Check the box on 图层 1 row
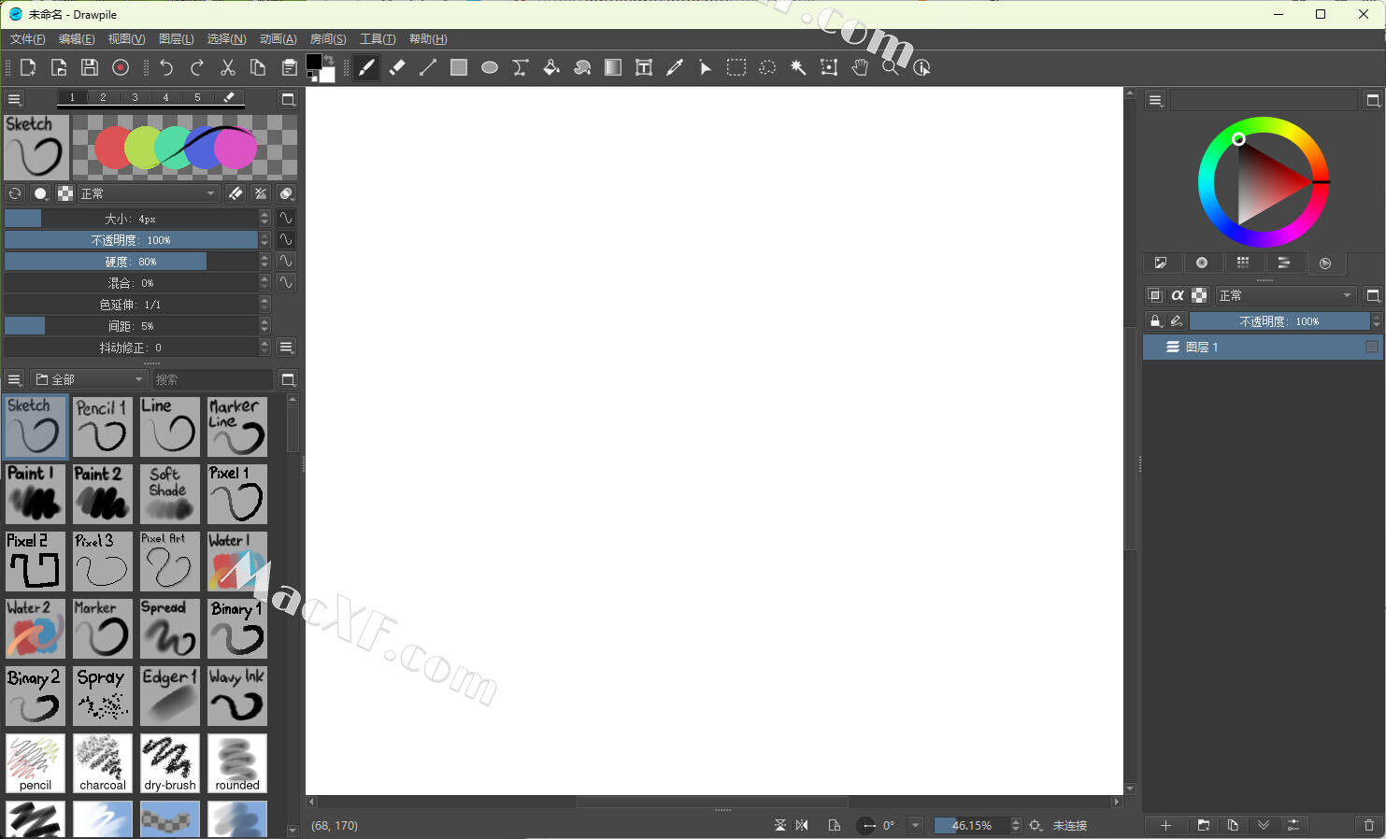 [1371, 347]
